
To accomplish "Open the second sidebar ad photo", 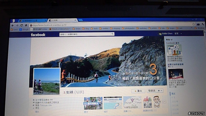I will coord(176,74).
